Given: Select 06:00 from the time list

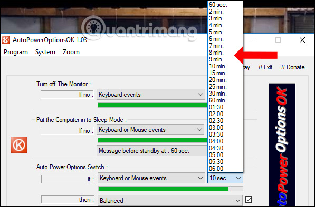Looking at the screenshot, I should (225, 169).
